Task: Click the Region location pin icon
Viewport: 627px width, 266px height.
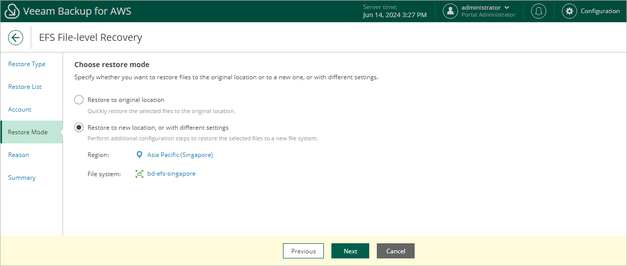Action: [x=140, y=155]
